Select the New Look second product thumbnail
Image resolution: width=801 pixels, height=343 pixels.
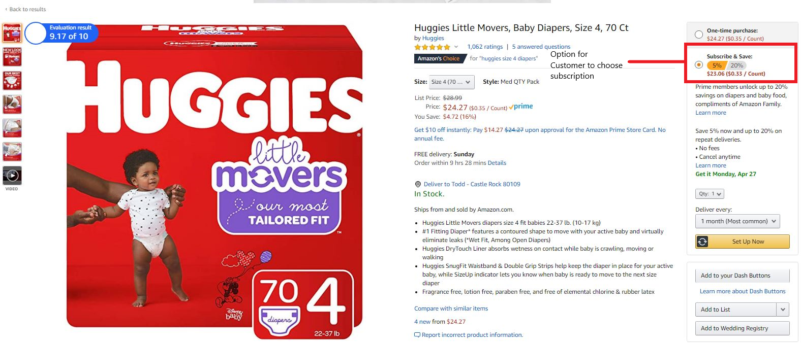point(12,57)
